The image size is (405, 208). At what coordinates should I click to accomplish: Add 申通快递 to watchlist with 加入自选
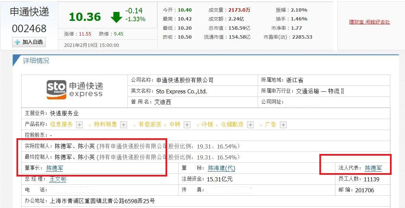tap(29, 42)
